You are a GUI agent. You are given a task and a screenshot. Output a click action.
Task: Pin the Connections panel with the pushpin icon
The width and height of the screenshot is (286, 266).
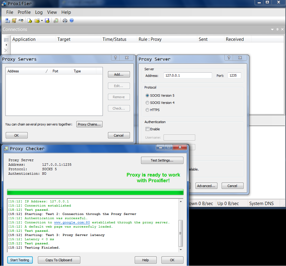coord(277,29)
